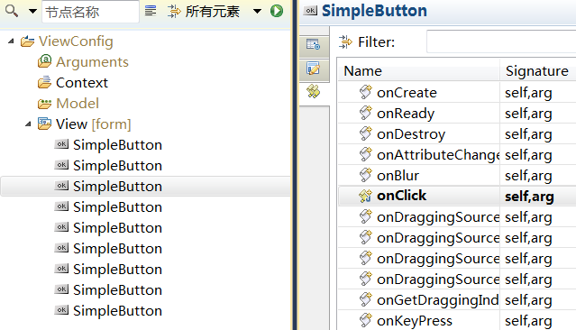Click the onDestroy event icon
576x330 pixels.
click(x=365, y=133)
